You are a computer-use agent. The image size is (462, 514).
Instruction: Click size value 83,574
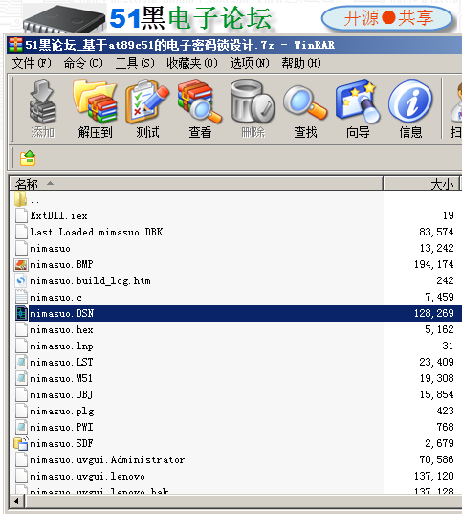tap(436, 232)
